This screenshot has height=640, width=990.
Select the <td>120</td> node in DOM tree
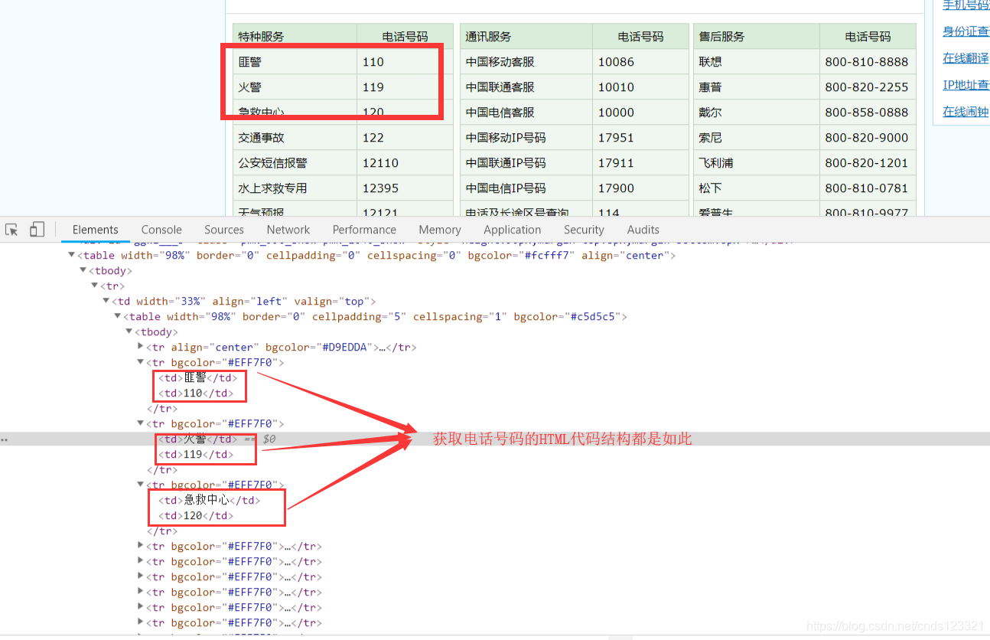(x=196, y=515)
